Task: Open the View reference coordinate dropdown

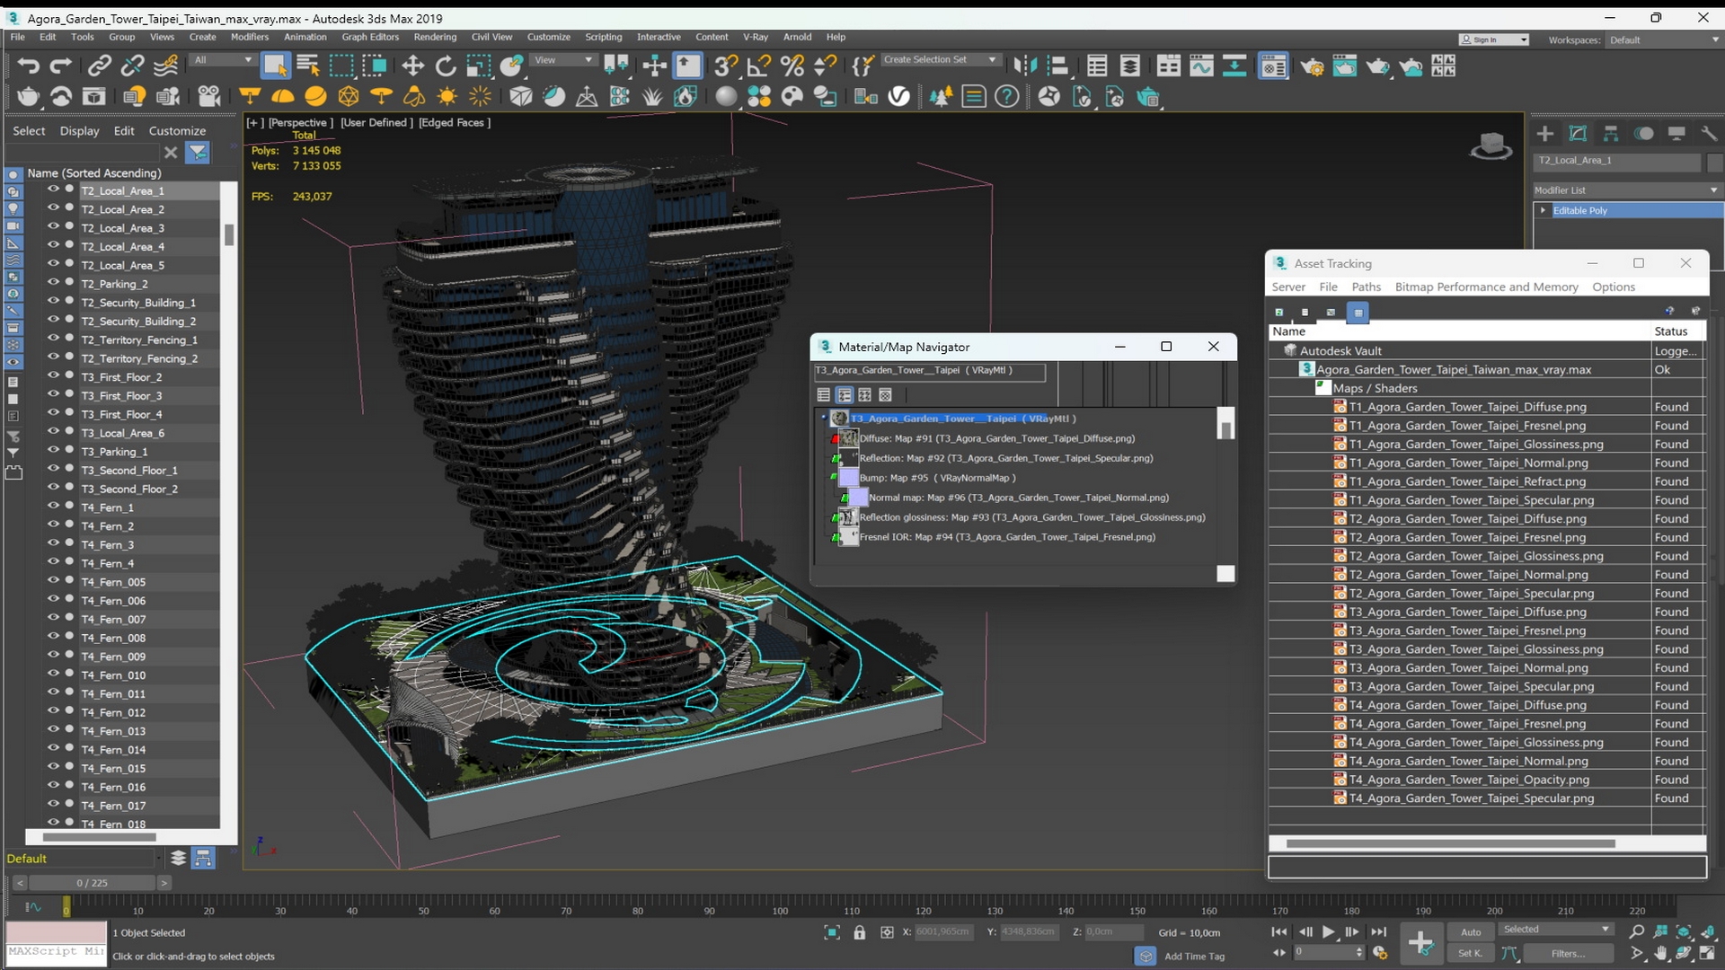Action: click(x=563, y=60)
